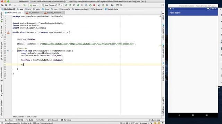Open the Flutter Inspector tool window
The width and height of the screenshot is (222, 124).
click(x=163, y=32)
